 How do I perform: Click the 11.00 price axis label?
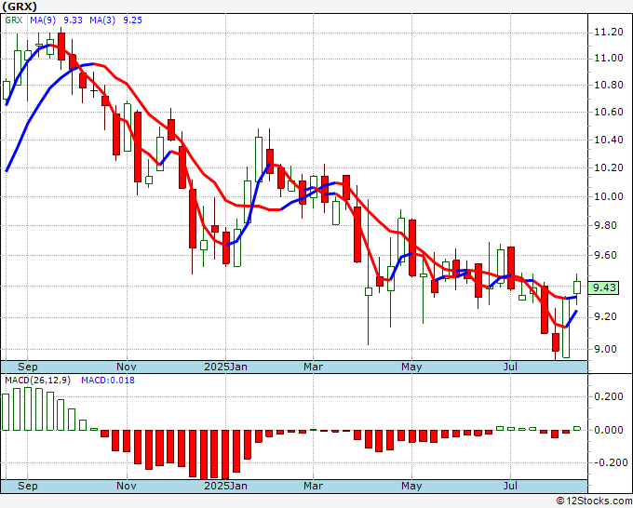click(609, 58)
